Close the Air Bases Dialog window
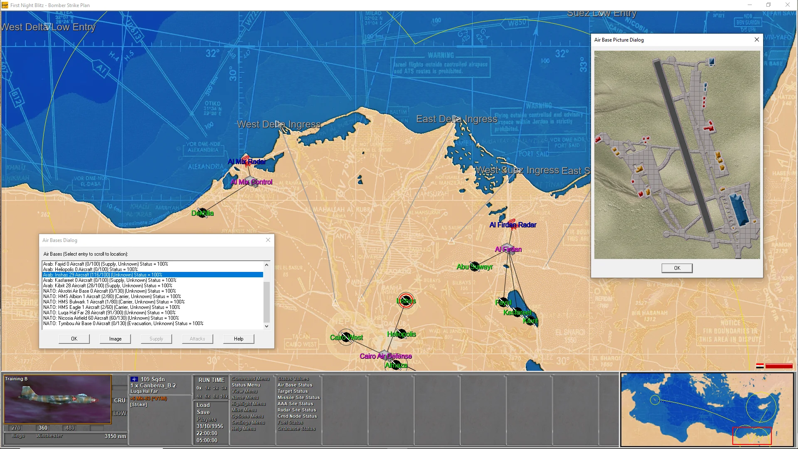The image size is (798, 449). pos(268,240)
